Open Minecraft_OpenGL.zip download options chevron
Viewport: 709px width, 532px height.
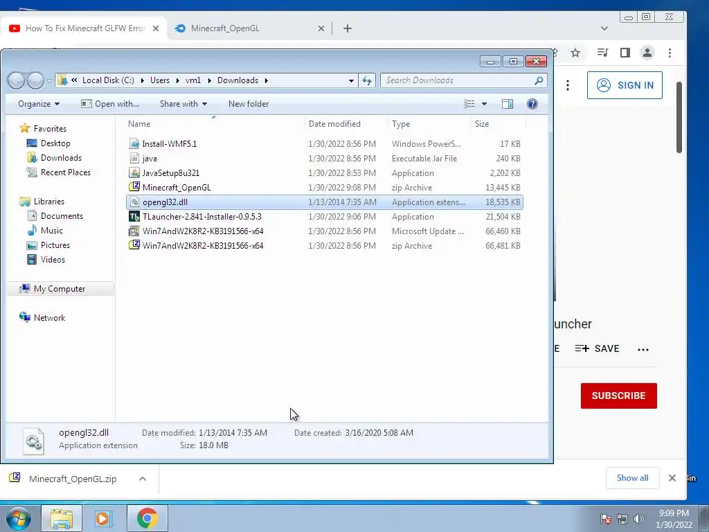(x=143, y=479)
